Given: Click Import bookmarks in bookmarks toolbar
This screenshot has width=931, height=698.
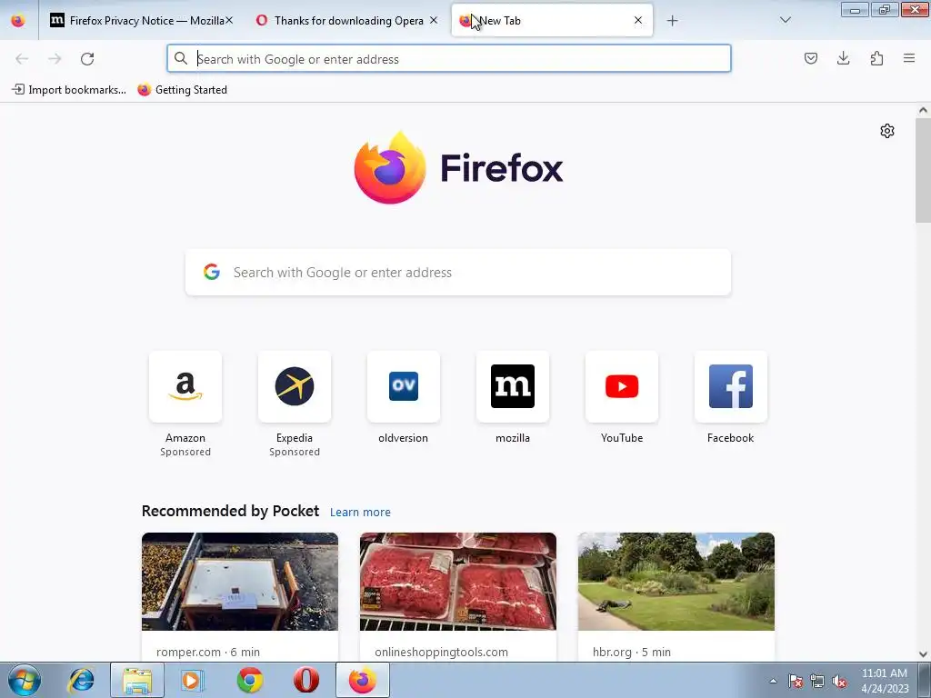Looking at the screenshot, I should tap(69, 90).
